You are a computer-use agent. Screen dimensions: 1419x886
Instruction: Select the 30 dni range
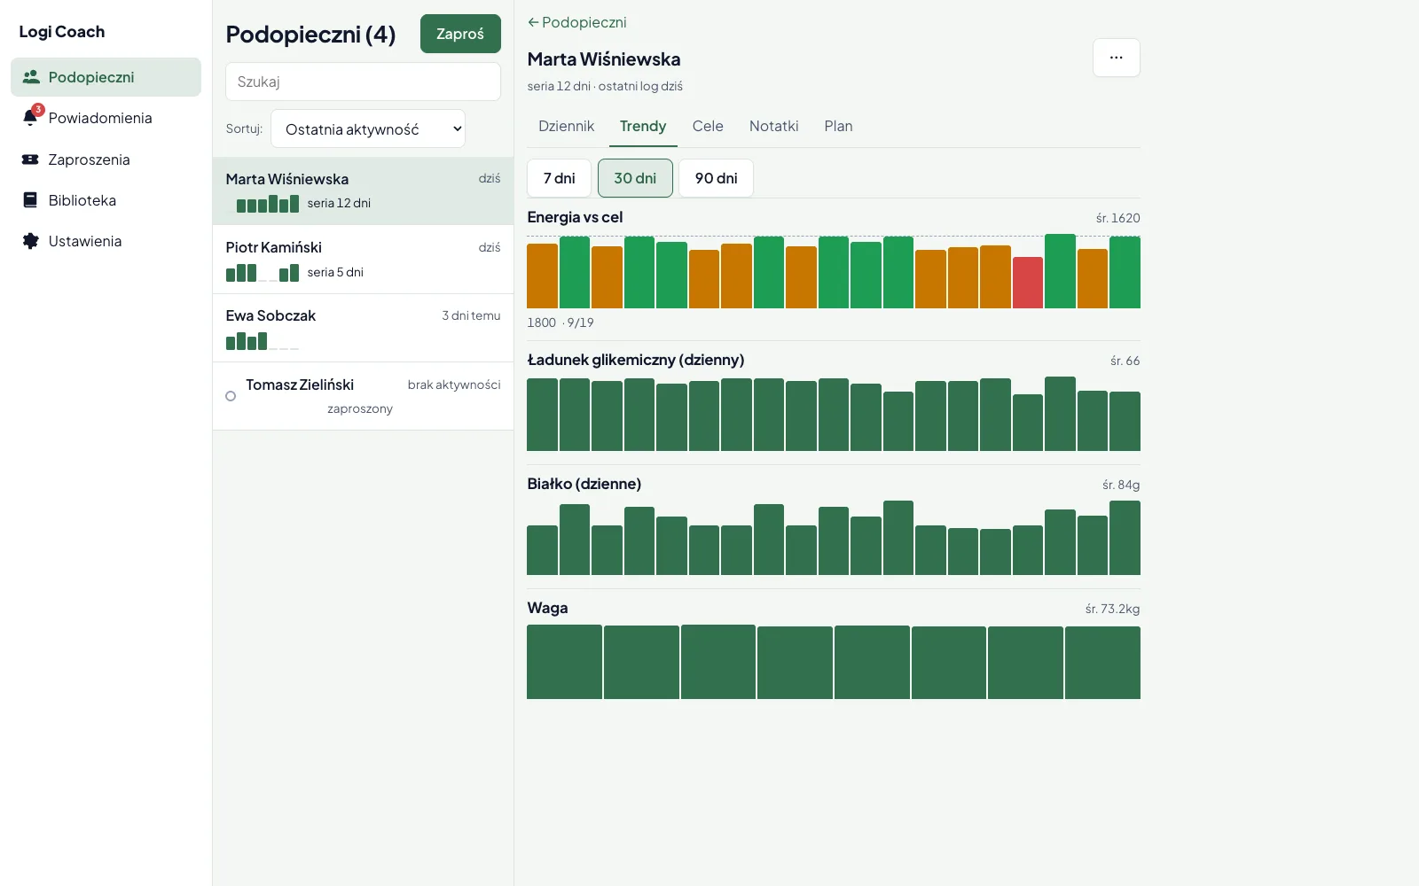pyautogui.click(x=635, y=178)
